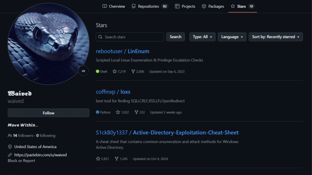
Task: Click the Search button for stars
Action: pos(175,37)
